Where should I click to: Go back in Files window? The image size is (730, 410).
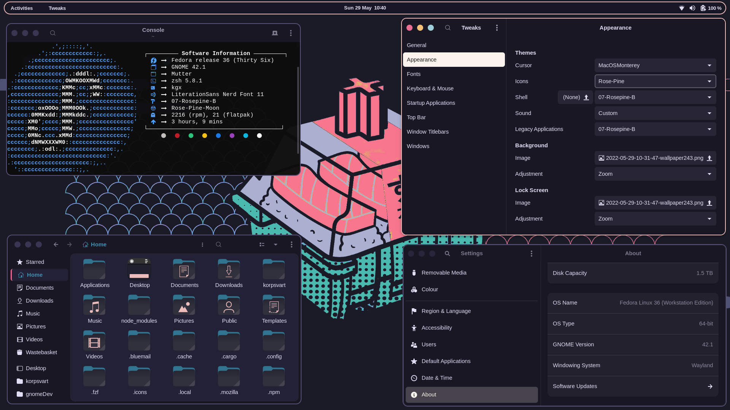pyautogui.click(x=56, y=244)
